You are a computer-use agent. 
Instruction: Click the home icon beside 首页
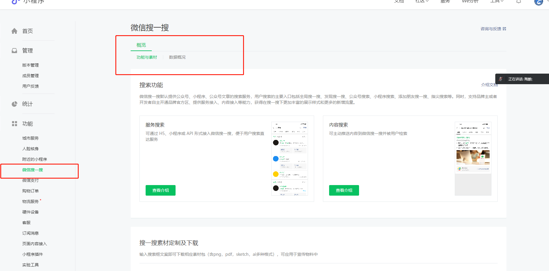pyautogui.click(x=14, y=31)
